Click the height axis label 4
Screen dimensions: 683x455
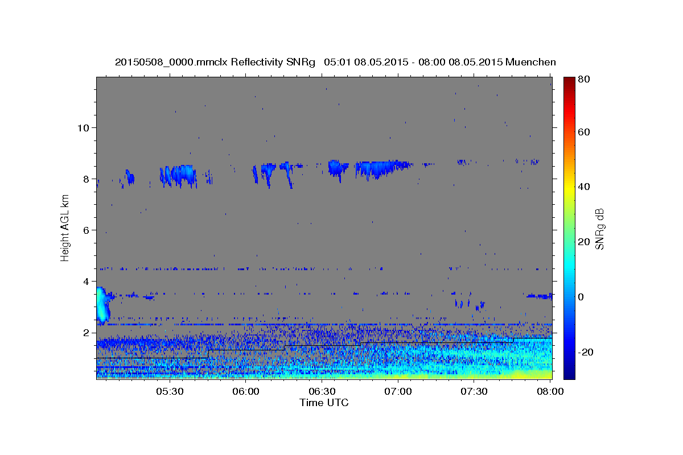click(86, 281)
